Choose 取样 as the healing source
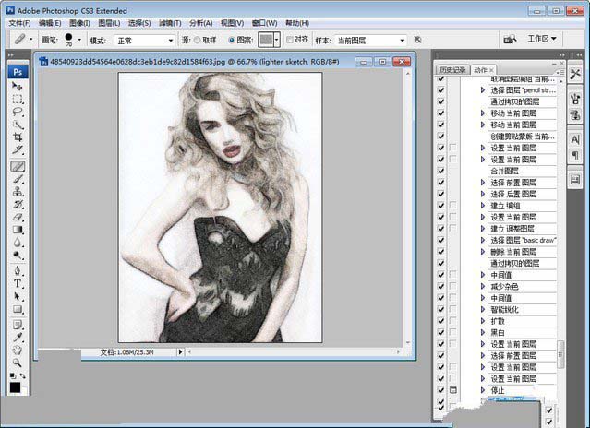Viewport: 590px width, 428px height. pyautogui.click(x=197, y=40)
